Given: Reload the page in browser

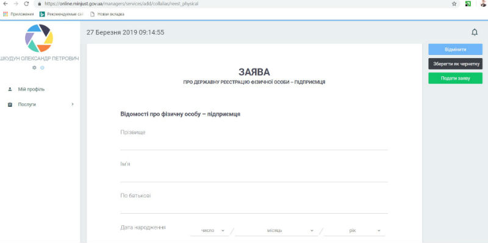Looking at the screenshot, I should pos(26,4).
